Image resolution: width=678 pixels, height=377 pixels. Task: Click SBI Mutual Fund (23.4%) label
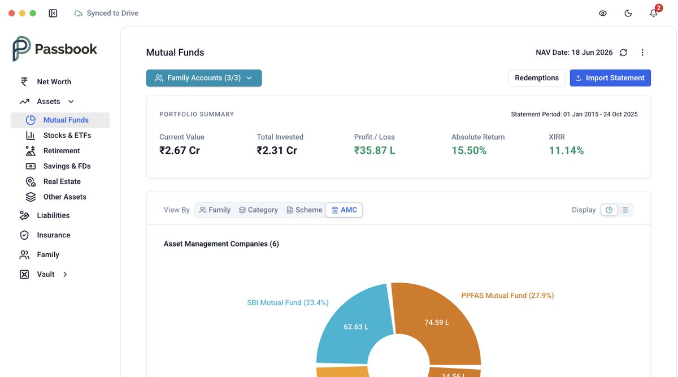coord(288,303)
